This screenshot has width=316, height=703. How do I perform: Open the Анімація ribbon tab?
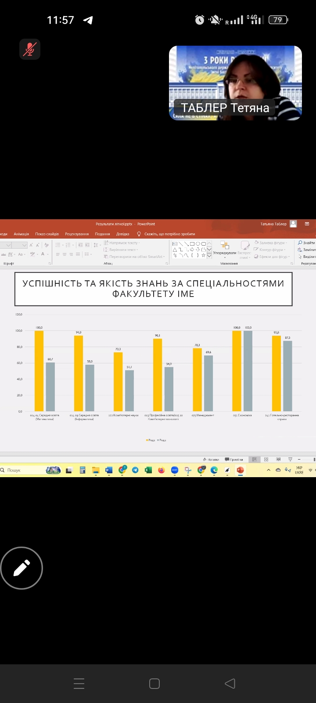[21, 234]
